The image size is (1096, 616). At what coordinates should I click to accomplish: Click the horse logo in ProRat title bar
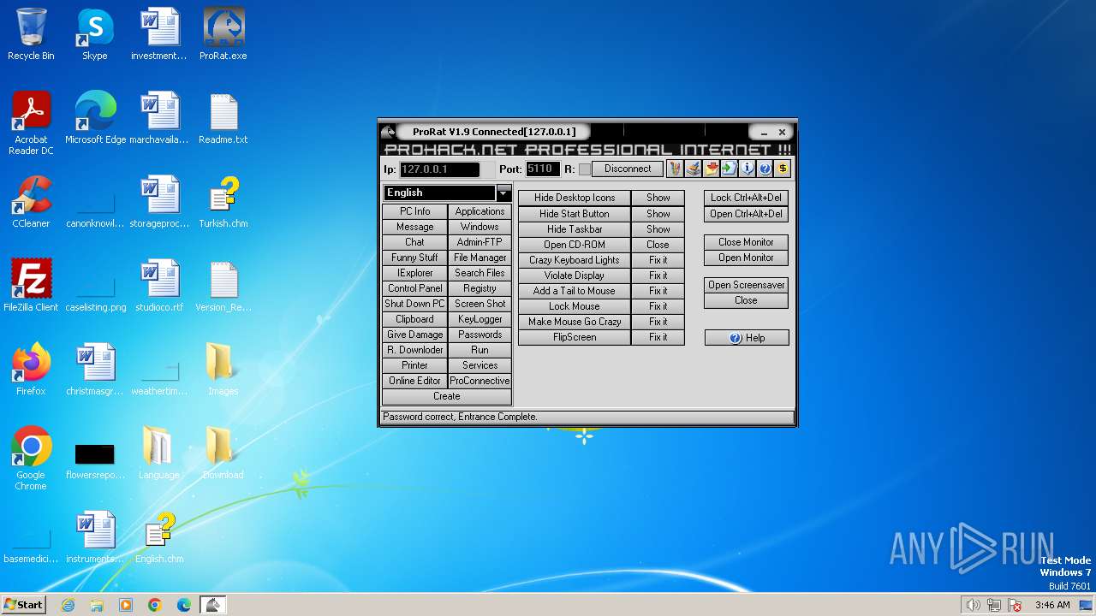388,132
